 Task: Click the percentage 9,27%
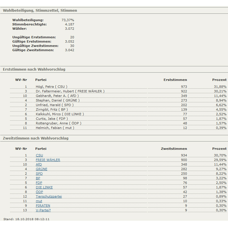(221, 169)
